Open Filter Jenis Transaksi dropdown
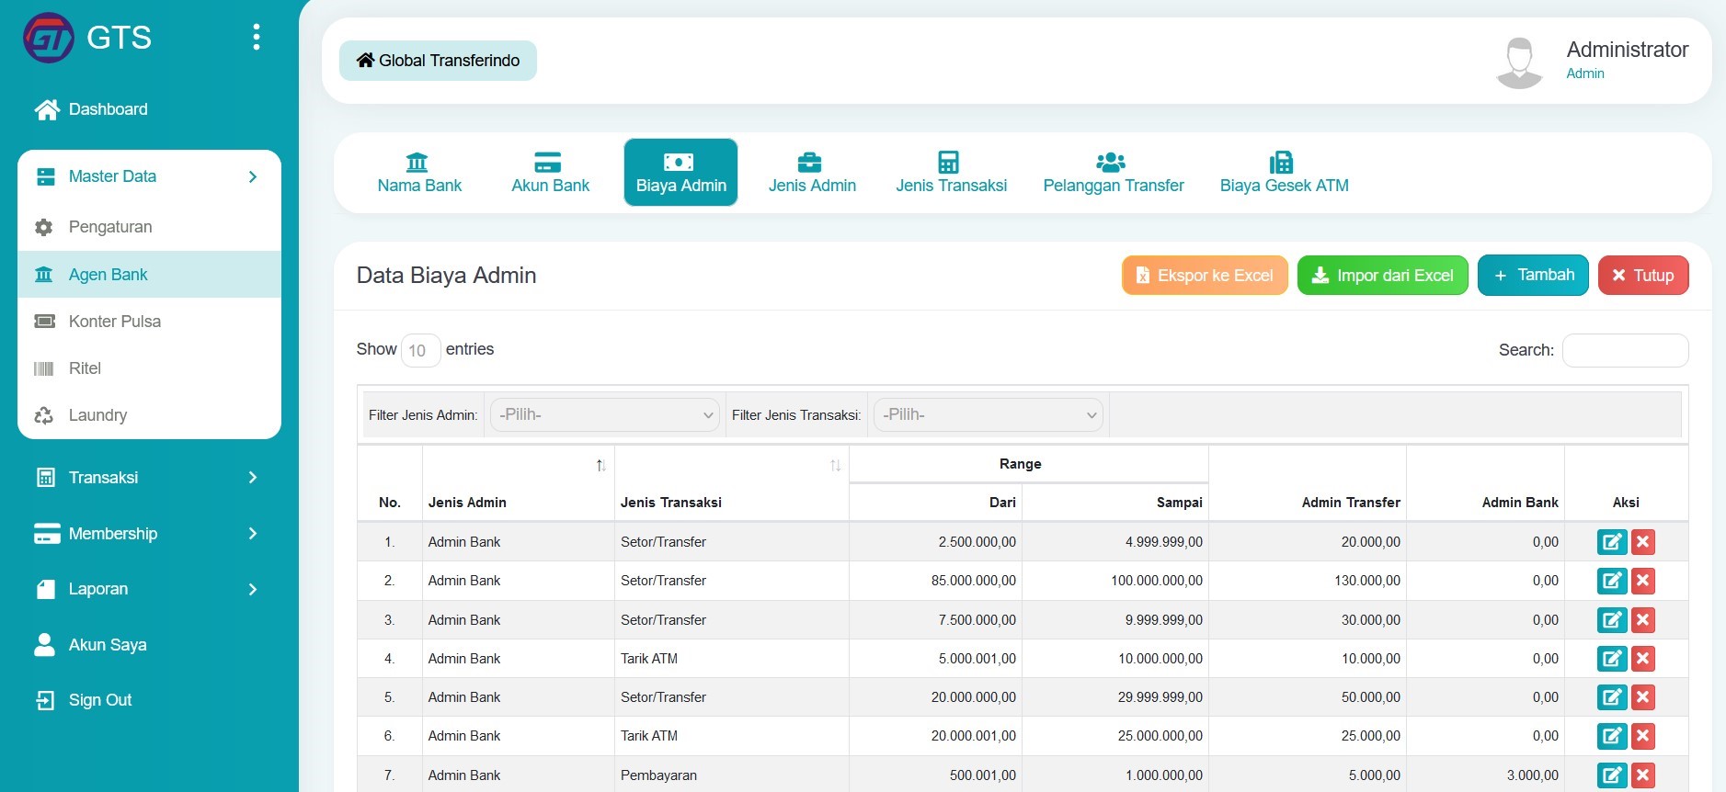 pos(988,415)
